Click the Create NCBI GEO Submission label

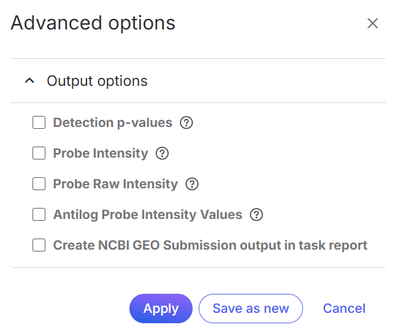click(x=210, y=245)
